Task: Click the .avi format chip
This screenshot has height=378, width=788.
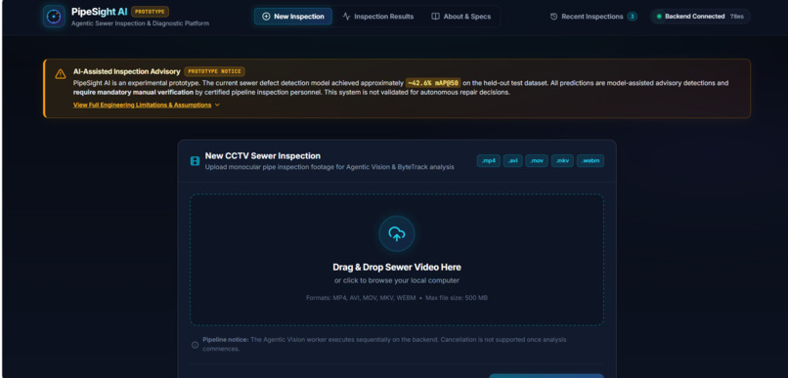Action: click(512, 161)
